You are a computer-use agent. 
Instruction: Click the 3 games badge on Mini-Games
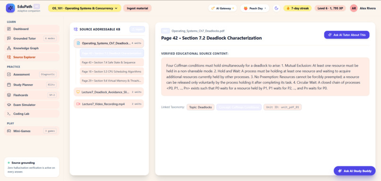(x=50, y=131)
